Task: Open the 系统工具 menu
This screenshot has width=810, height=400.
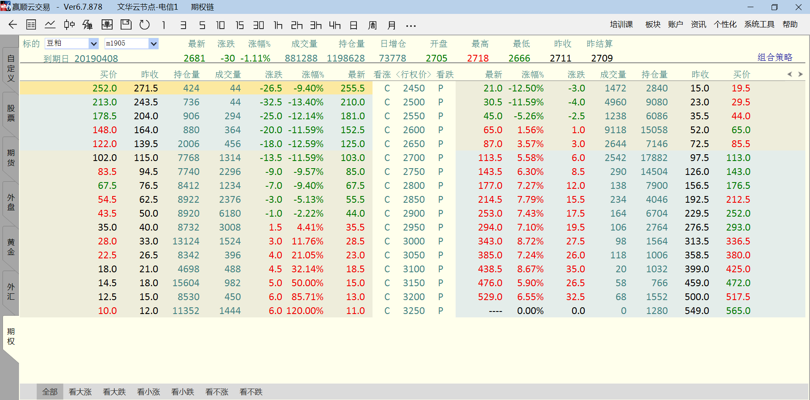Action: point(759,24)
